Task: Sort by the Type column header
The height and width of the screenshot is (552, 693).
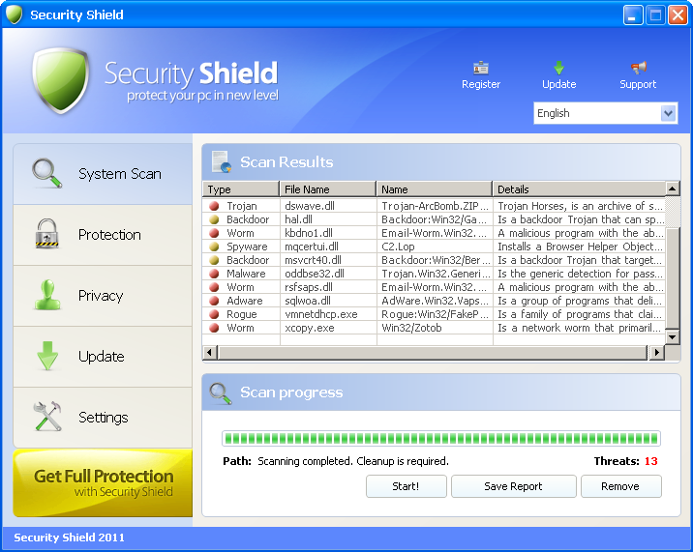Action: [x=241, y=189]
